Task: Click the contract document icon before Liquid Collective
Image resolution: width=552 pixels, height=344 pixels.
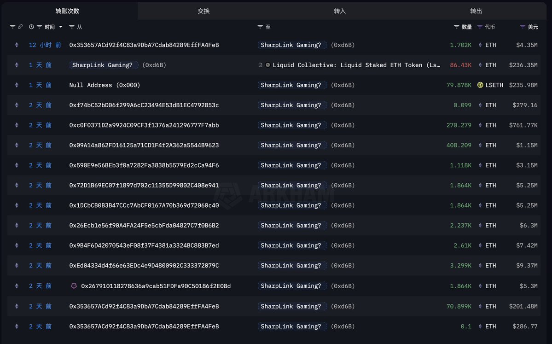Action: point(261,65)
